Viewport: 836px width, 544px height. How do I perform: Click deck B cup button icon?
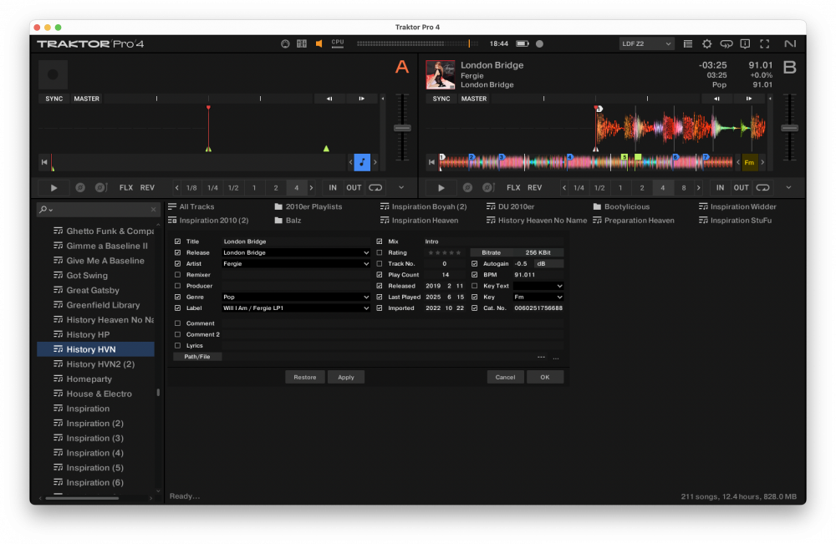click(488, 187)
